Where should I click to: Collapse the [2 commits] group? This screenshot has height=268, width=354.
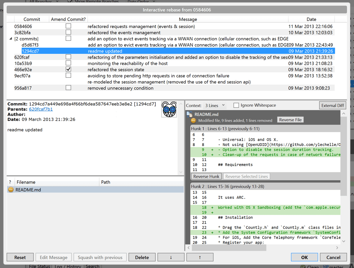pos(11,39)
